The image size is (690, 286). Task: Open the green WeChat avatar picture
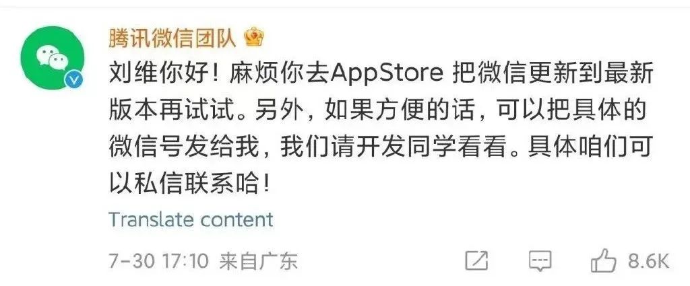[x=53, y=58]
